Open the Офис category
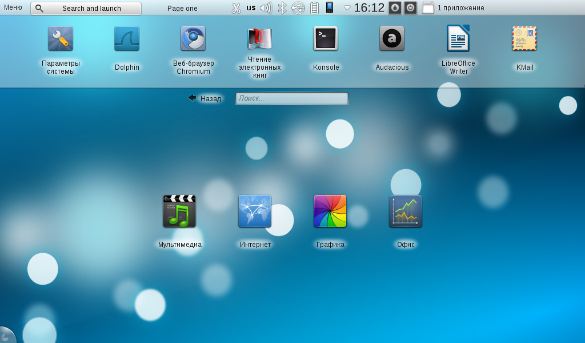This screenshot has width=585, height=343. pos(406,212)
